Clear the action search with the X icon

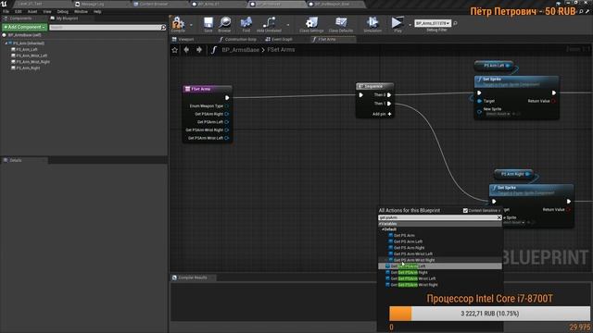click(499, 217)
